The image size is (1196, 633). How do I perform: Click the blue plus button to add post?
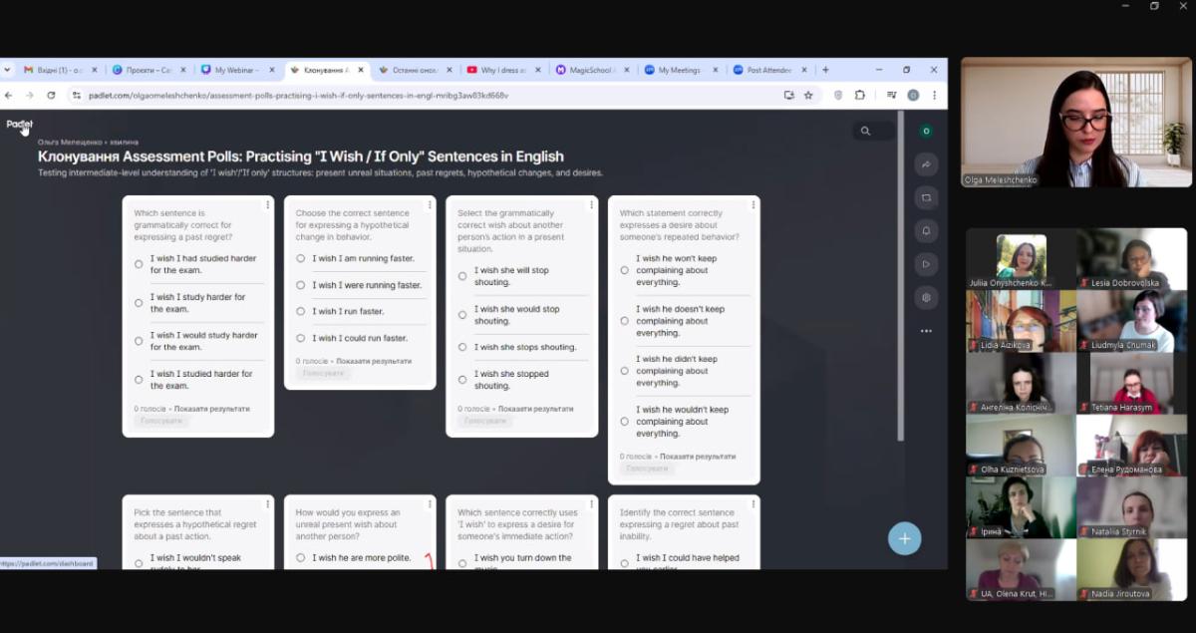[x=904, y=538]
